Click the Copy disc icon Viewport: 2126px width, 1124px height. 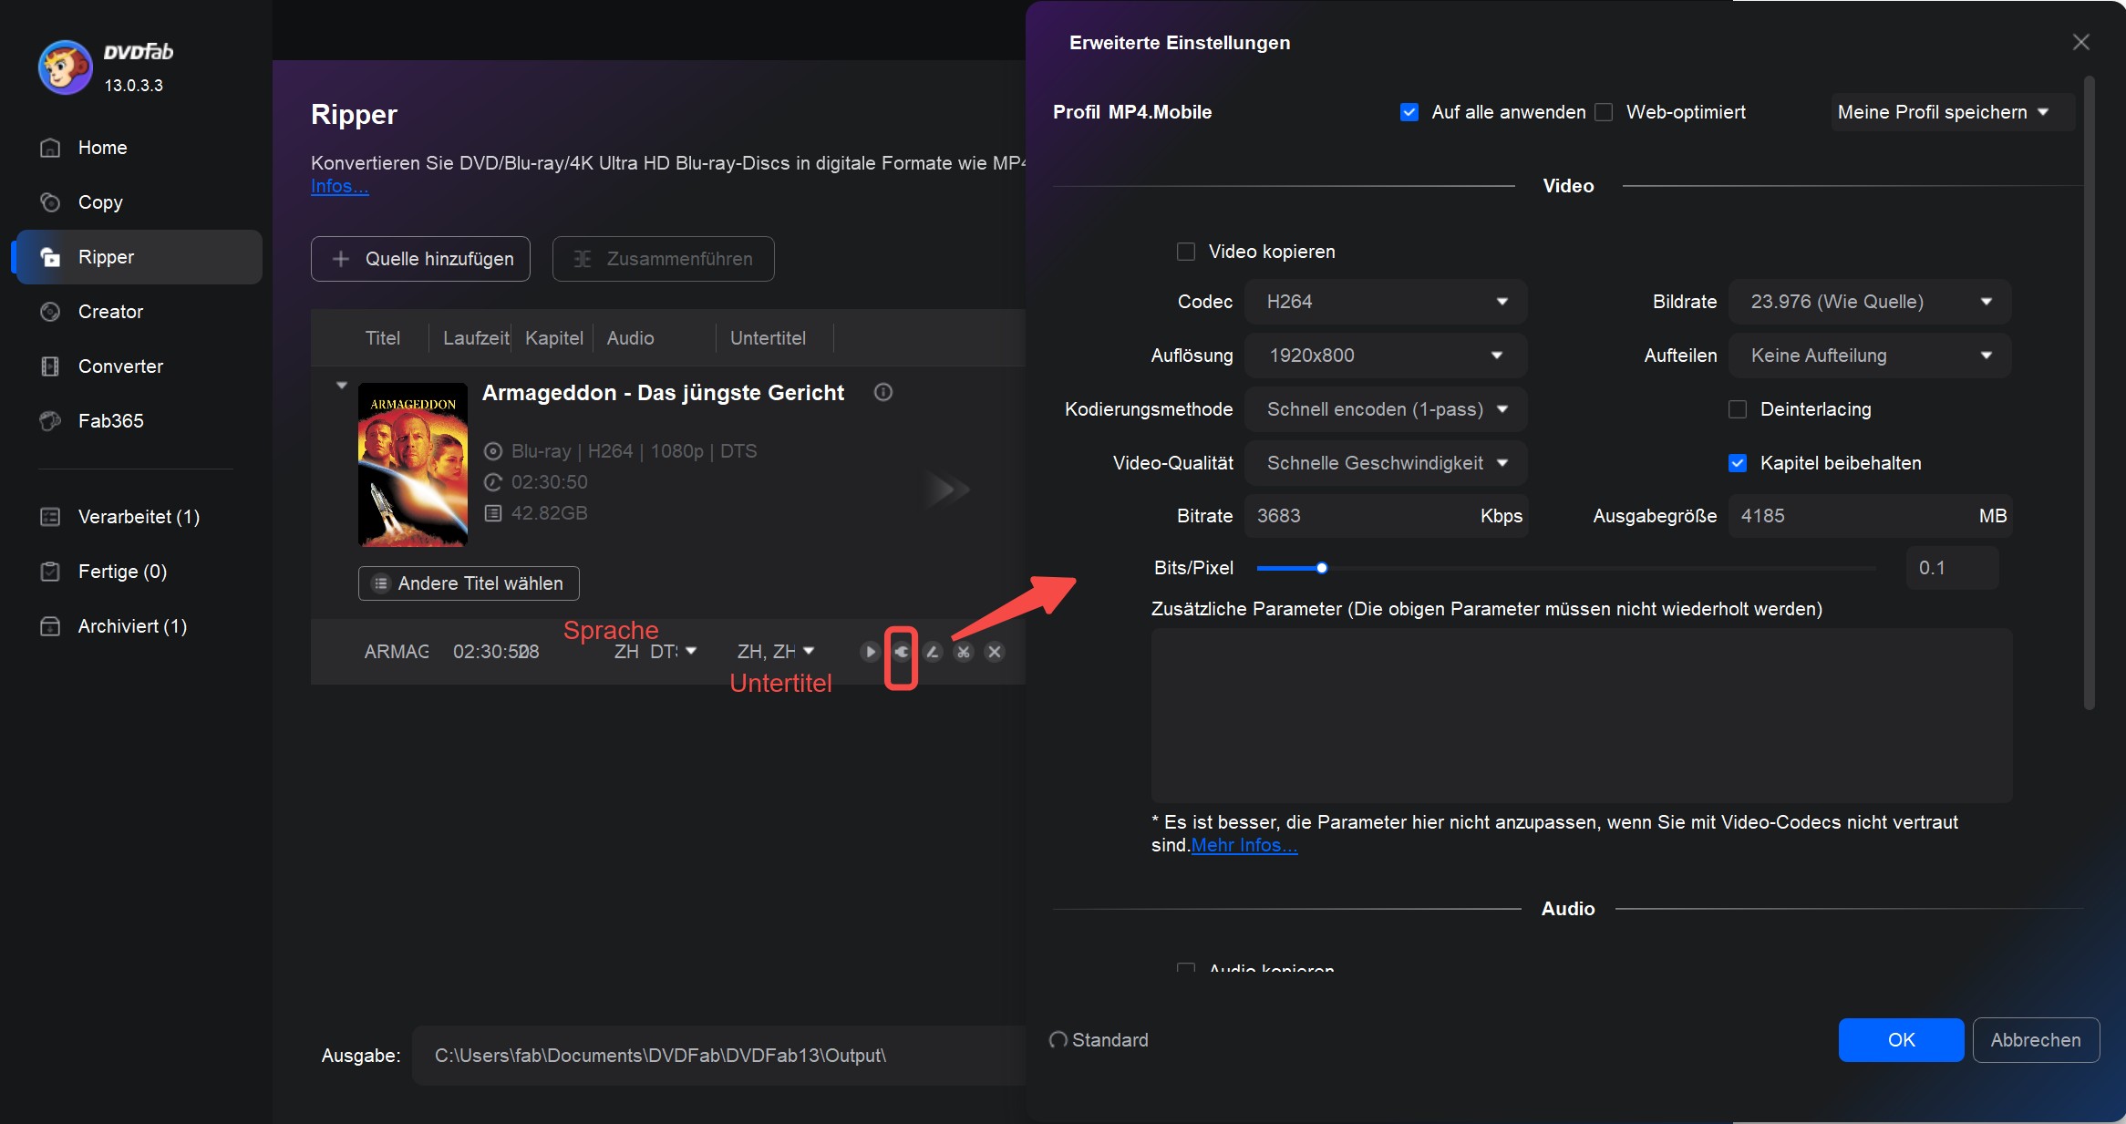coord(51,202)
